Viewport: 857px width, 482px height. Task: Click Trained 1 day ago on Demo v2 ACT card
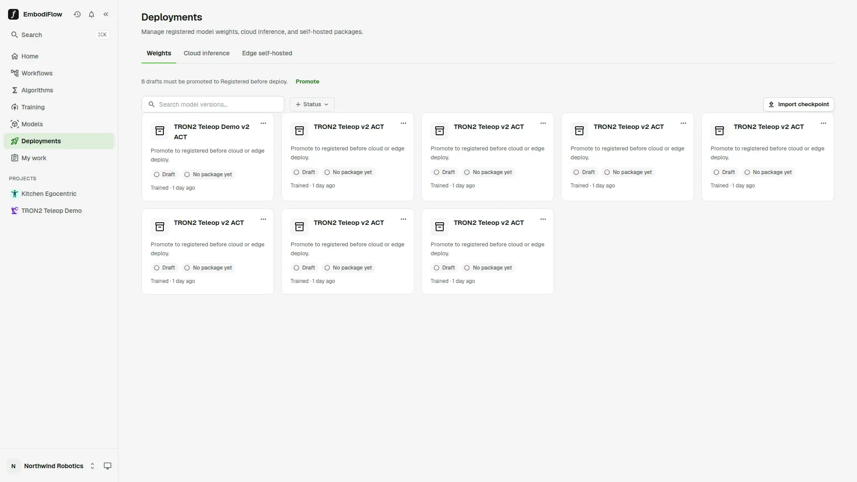click(173, 188)
